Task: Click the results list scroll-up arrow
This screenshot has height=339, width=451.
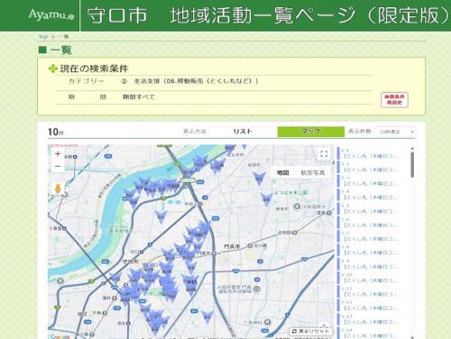Action: point(412,149)
